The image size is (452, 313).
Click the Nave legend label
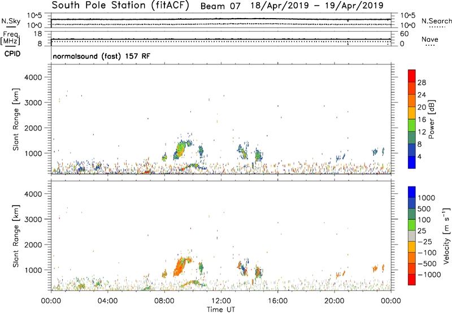click(430, 39)
